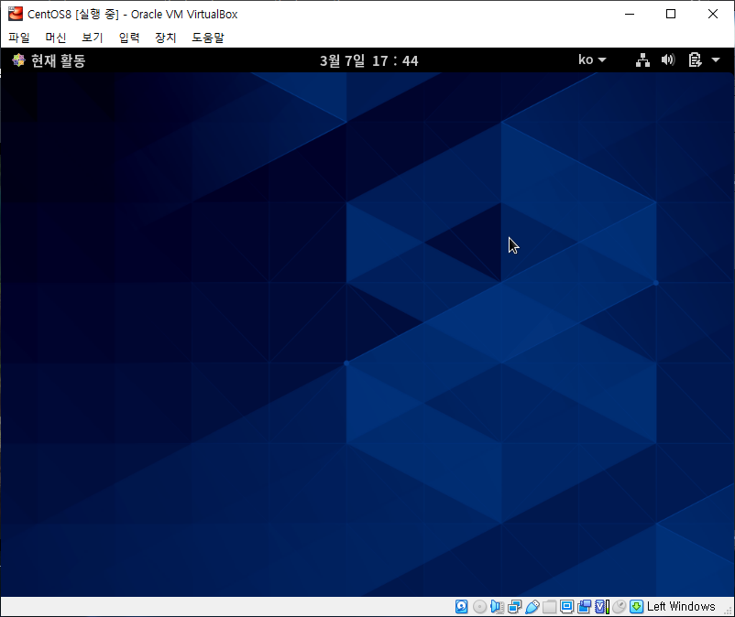Close the CentOS8 VirtualBox window

tap(713, 14)
